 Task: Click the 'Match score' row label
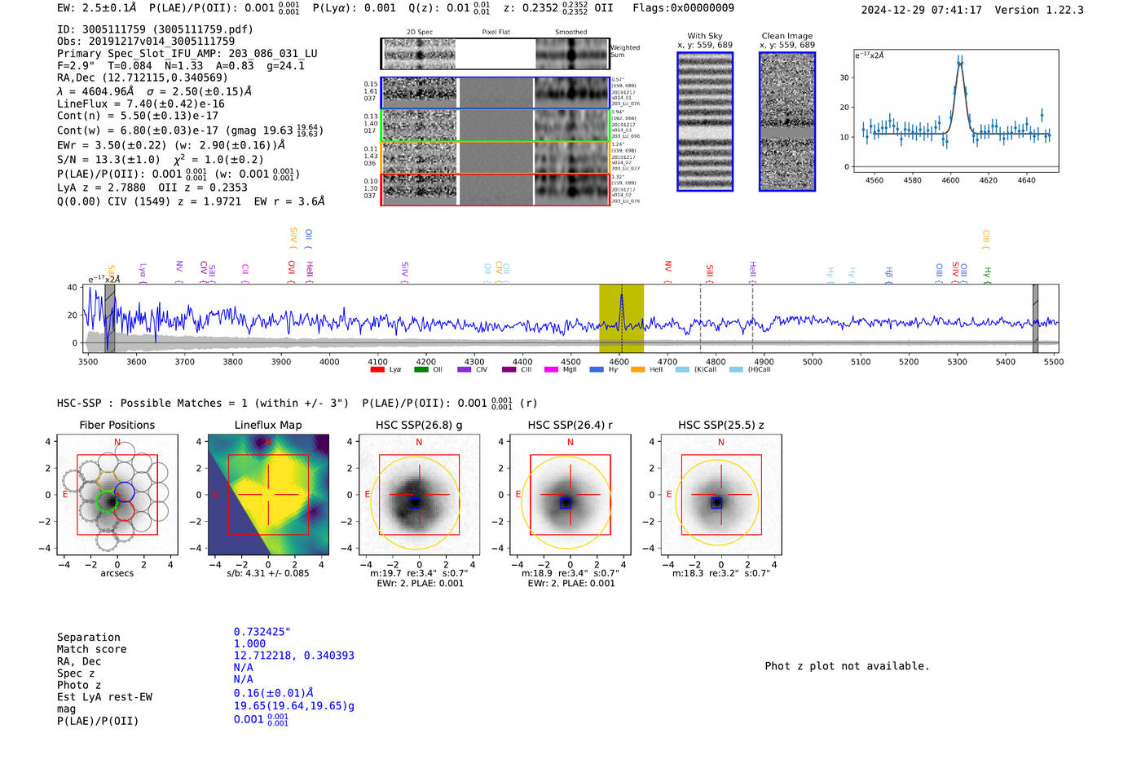coord(92,649)
